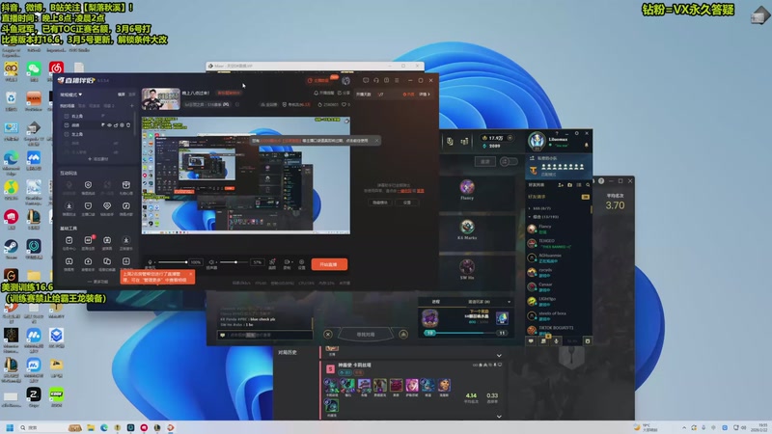
Task: Click the hide-module button in the right panel
Action: [x=379, y=203]
